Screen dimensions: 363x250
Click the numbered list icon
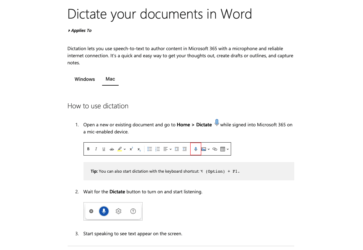(158, 149)
